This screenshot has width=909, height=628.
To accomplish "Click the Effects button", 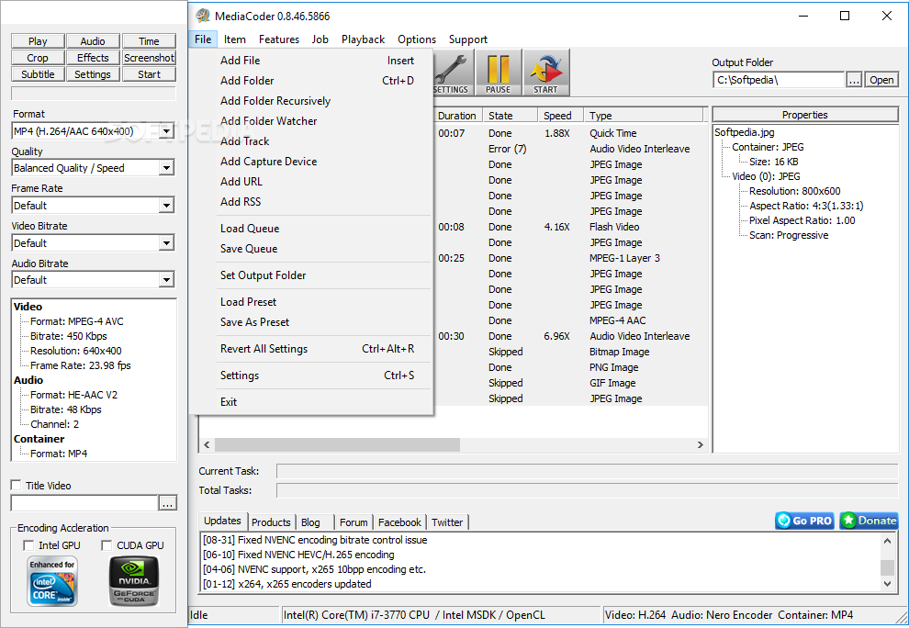I will coord(93,58).
